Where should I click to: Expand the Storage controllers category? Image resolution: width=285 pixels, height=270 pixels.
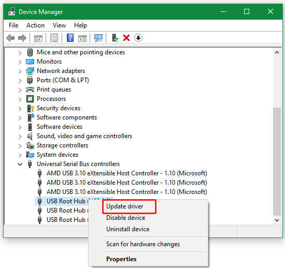(20, 146)
